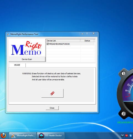Click the red eraser erase button
Viewport: 133px width, 139px height.
point(52,93)
